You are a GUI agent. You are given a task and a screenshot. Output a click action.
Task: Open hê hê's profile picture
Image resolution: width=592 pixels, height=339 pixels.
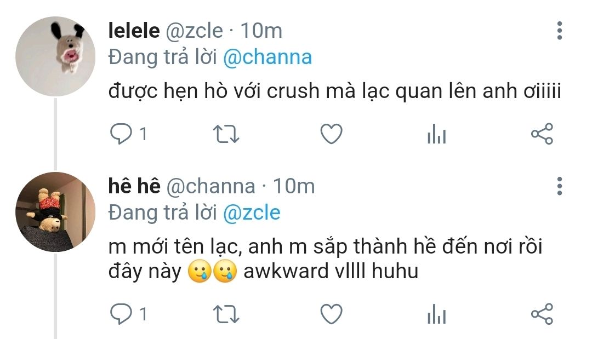55,212
